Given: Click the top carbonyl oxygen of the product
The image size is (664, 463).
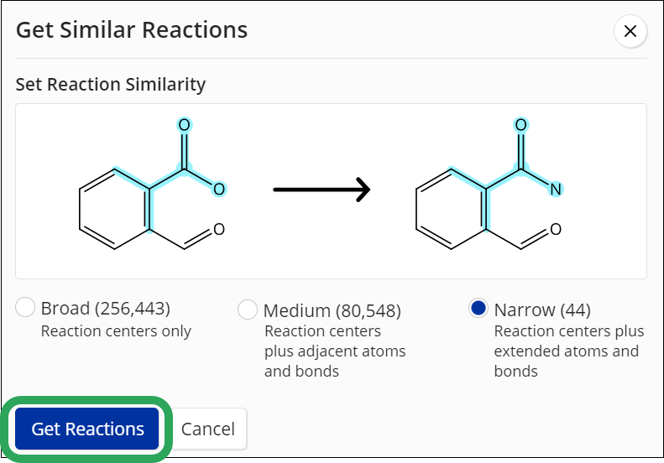Looking at the screenshot, I should 520,125.
